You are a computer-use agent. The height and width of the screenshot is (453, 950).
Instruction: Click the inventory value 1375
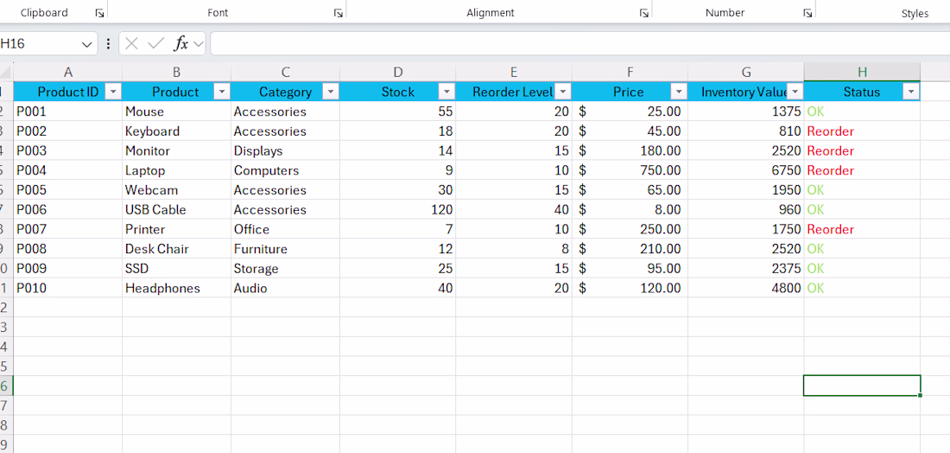click(746, 112)
